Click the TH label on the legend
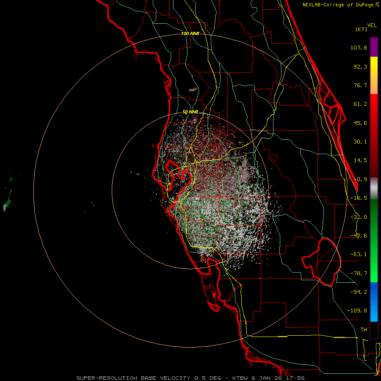This screenshot has width=381, height=381. tap(364, 330)
